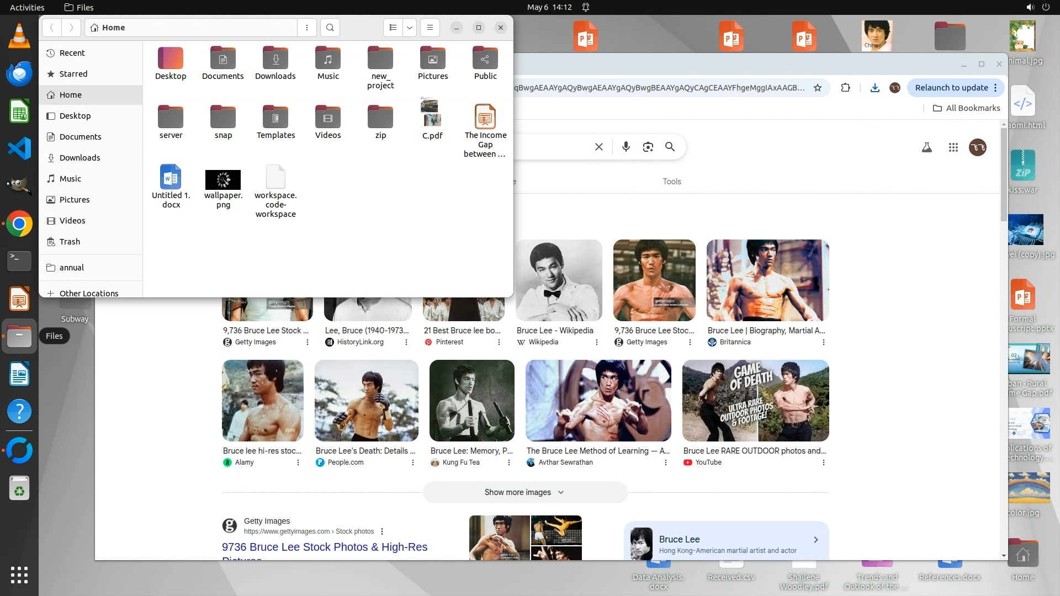The width and height of the screenshot is (1060, 596).
Task: Open the Activities overview in top bar
Action: [27, 7]
